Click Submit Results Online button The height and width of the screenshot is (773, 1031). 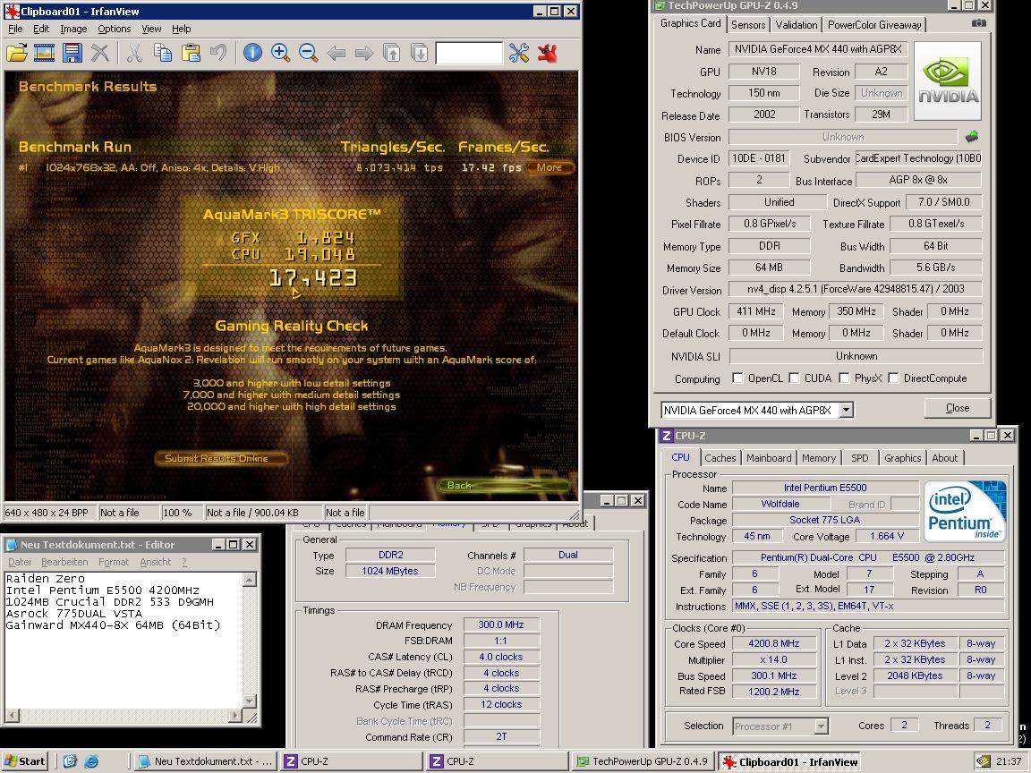coord(220,458)
